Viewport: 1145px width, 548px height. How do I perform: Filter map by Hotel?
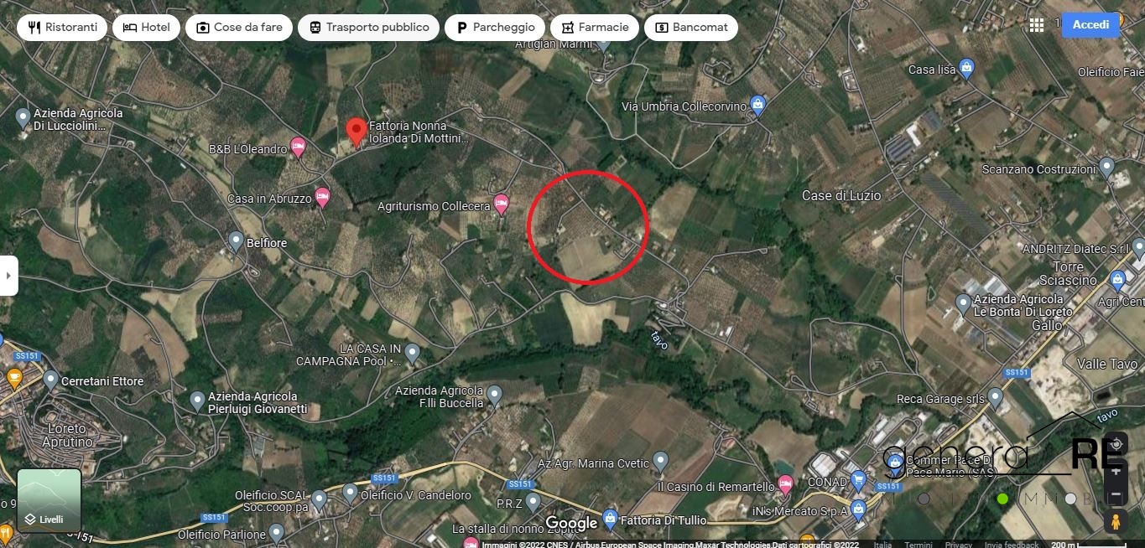[146, 27]
